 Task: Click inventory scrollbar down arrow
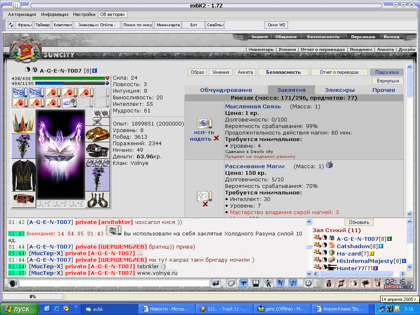coord(409,214)
